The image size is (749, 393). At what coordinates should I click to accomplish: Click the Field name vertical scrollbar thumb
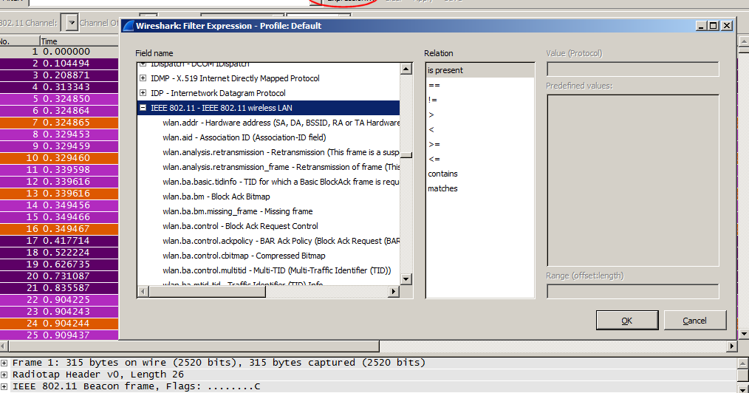coord(406,154)
